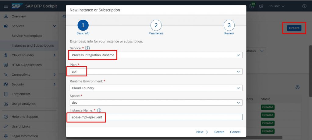Expand the Connectivity section chevron
Screen dimensions: 312x140
(54, 75)
